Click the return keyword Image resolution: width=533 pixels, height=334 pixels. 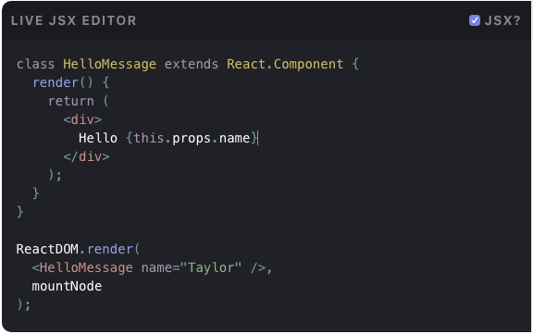(x=70, y=101)
